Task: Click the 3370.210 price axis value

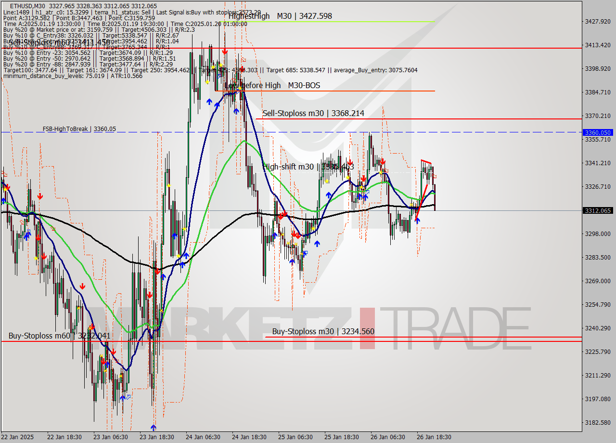Action: (x=598, y=116)
